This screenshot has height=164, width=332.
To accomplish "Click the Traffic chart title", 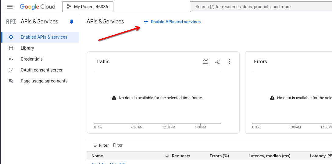I will (x=102, y=62).
